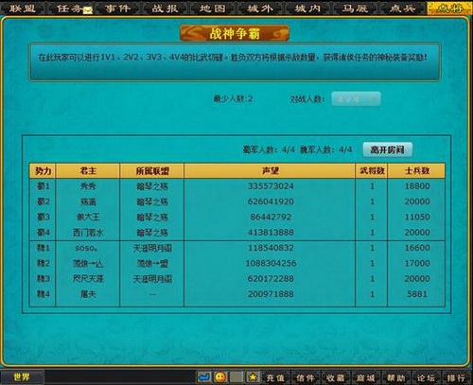Select reputation value 1088304256
Image resolution: width=473 pixels, height=385 pixels.
click(271, 263)
